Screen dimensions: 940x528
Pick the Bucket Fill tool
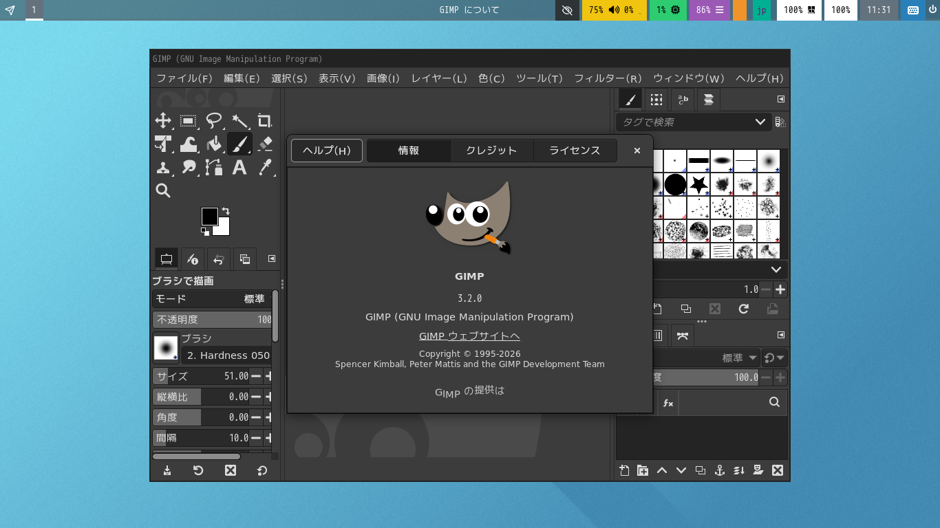click(214, 144)
